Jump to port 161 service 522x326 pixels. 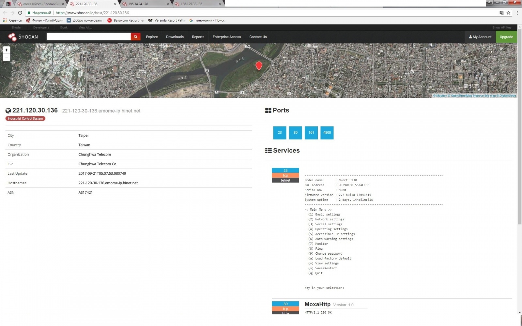click(311, 133)
